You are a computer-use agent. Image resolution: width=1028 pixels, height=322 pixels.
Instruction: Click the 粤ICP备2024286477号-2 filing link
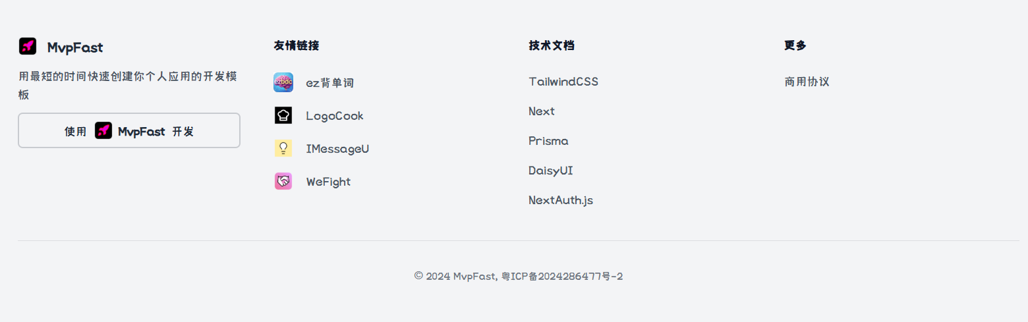tap(562, 277)
